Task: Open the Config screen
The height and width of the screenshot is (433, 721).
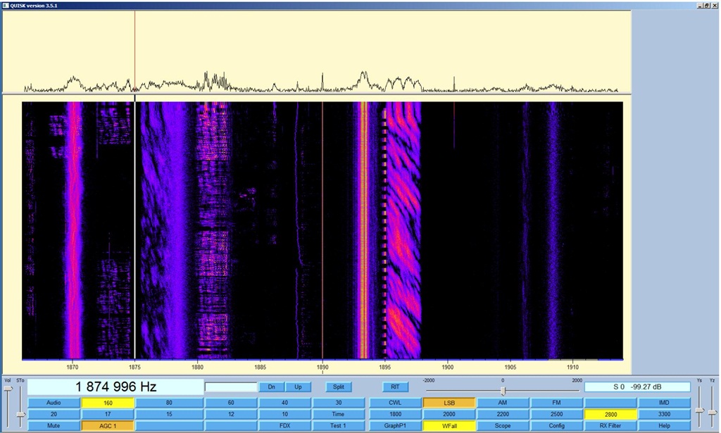Action: pyautogui.click(x=556, y=426)
